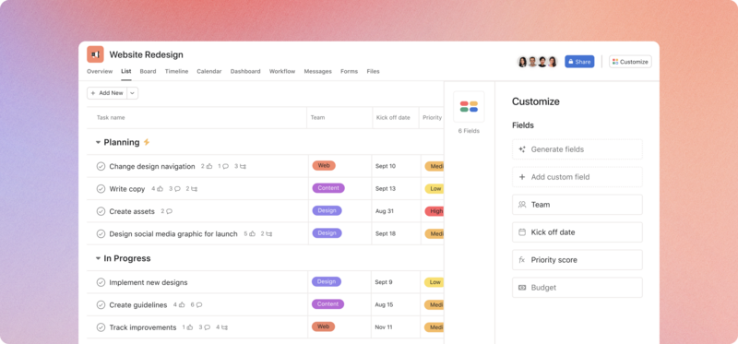
Task: Click the thumbs-up likes icon on Write copy
Action: click(x=160, y=189)
